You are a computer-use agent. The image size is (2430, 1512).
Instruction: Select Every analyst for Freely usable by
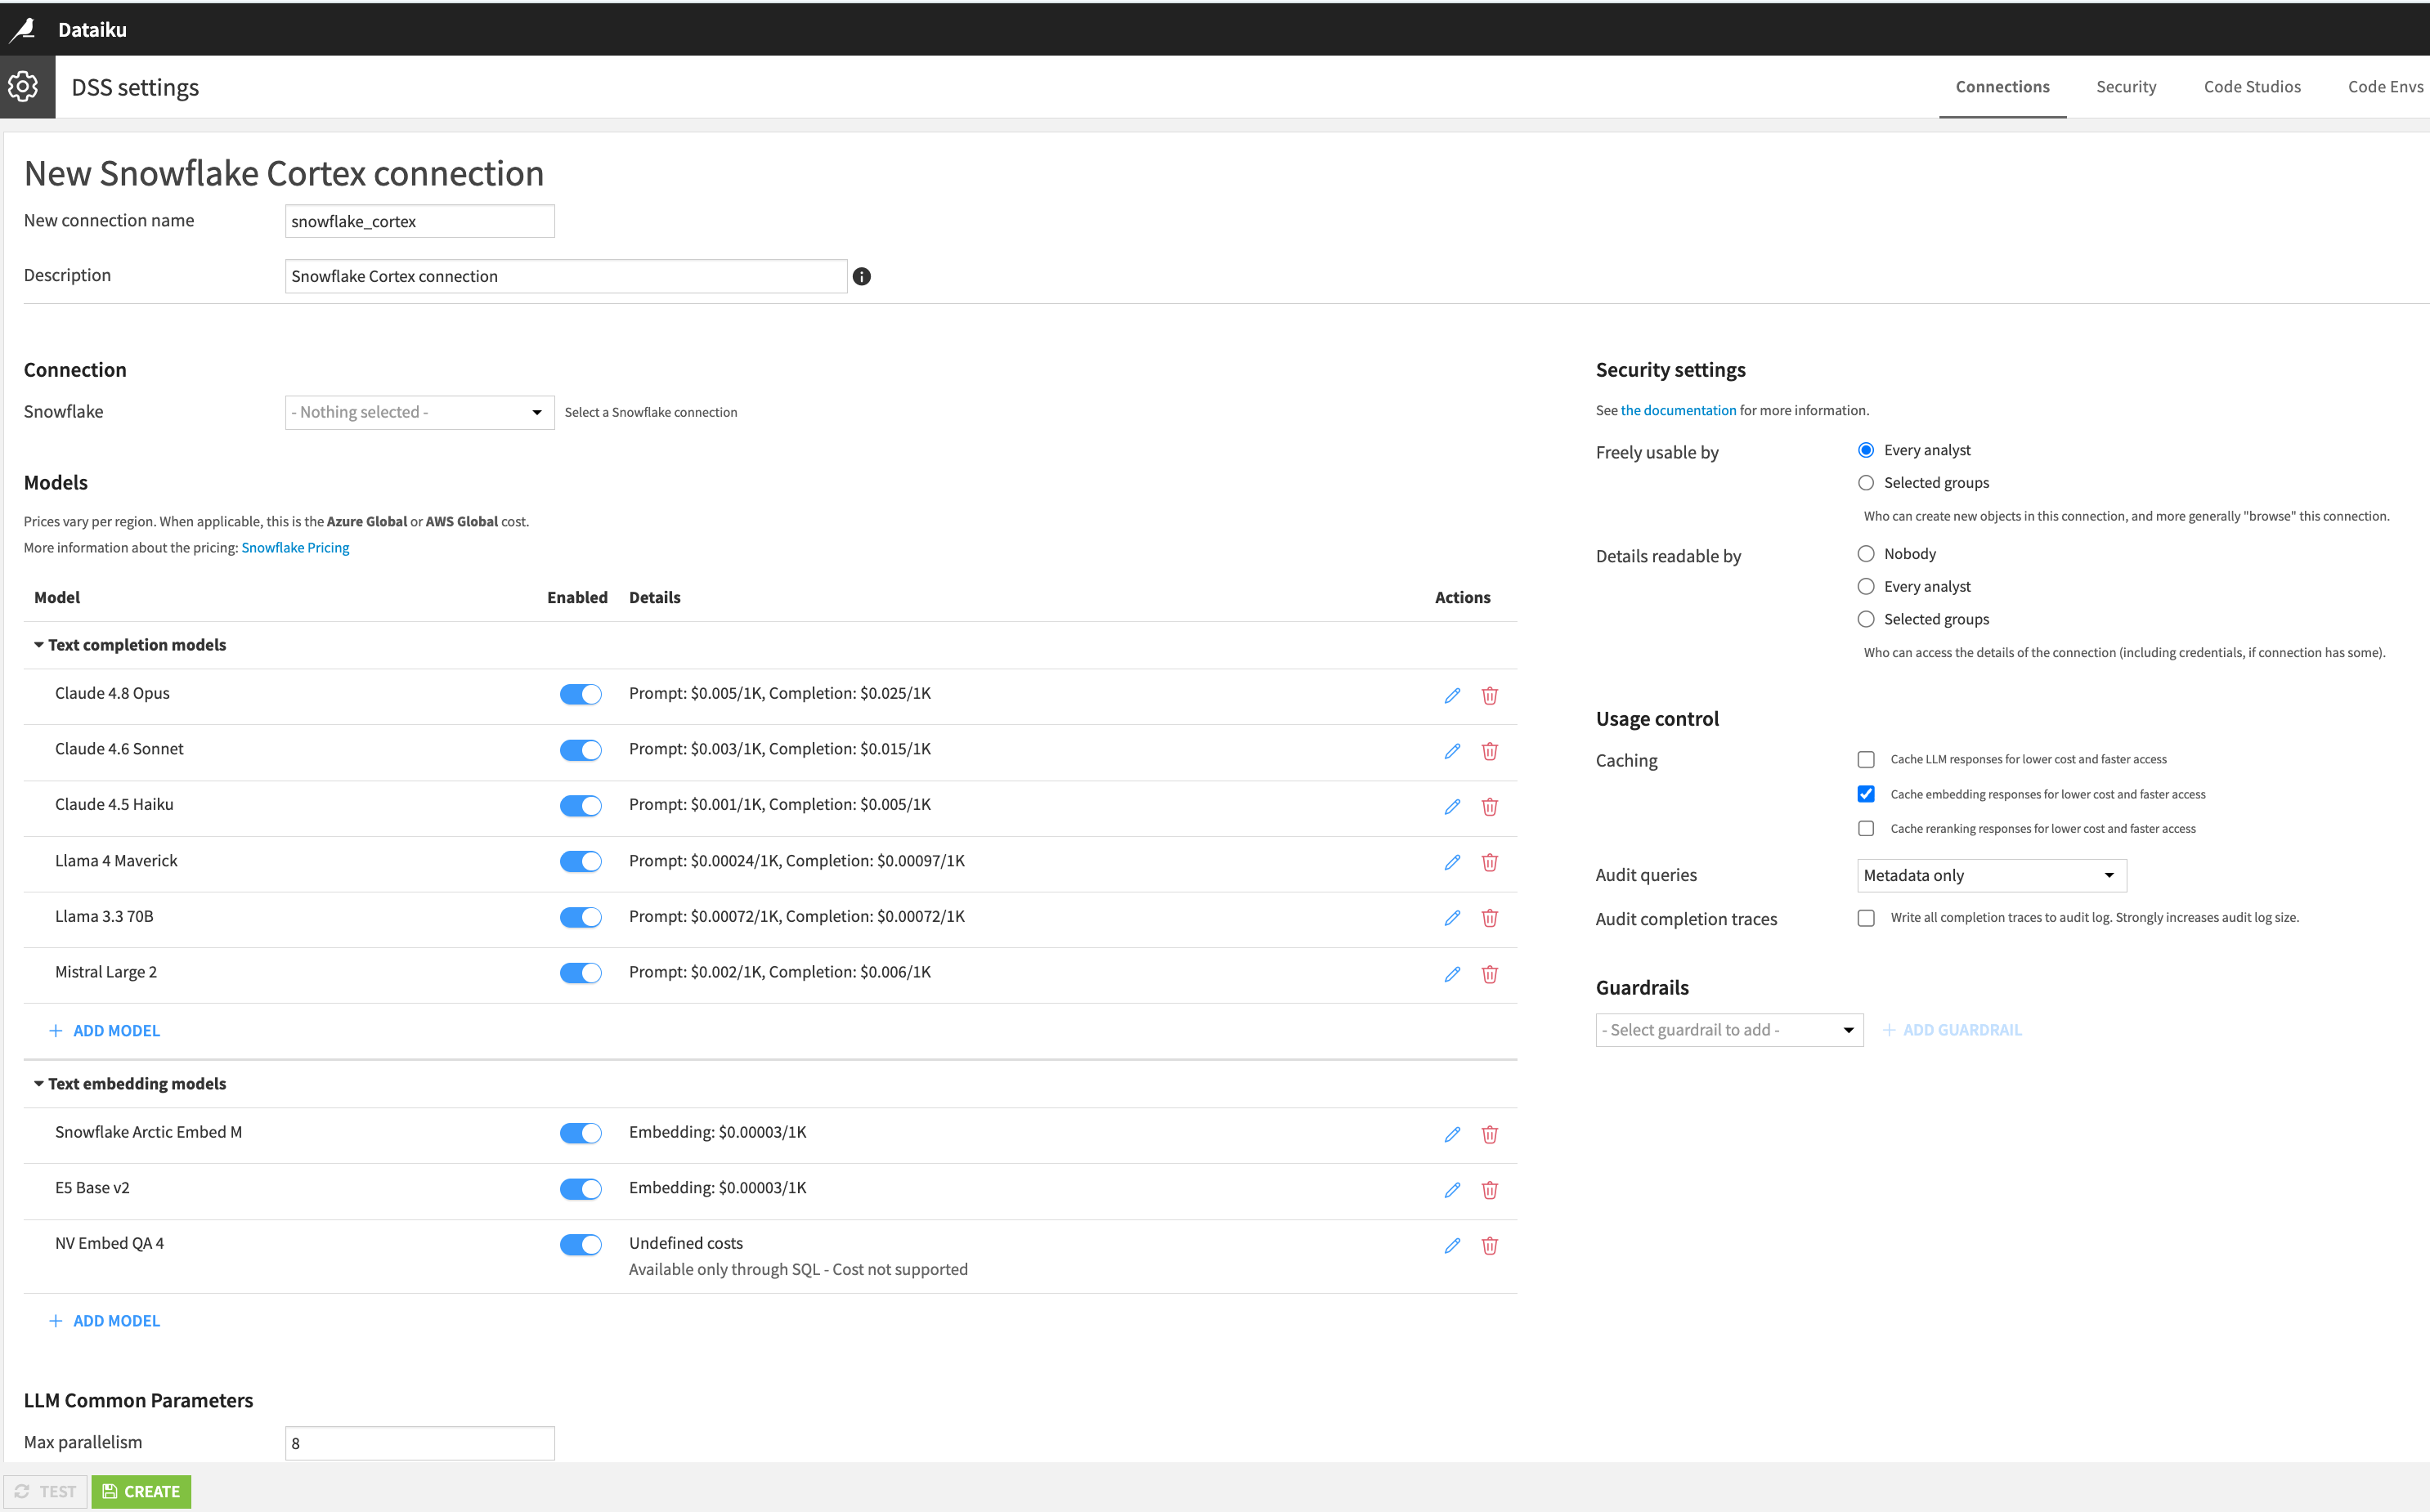pos(1866,451)
